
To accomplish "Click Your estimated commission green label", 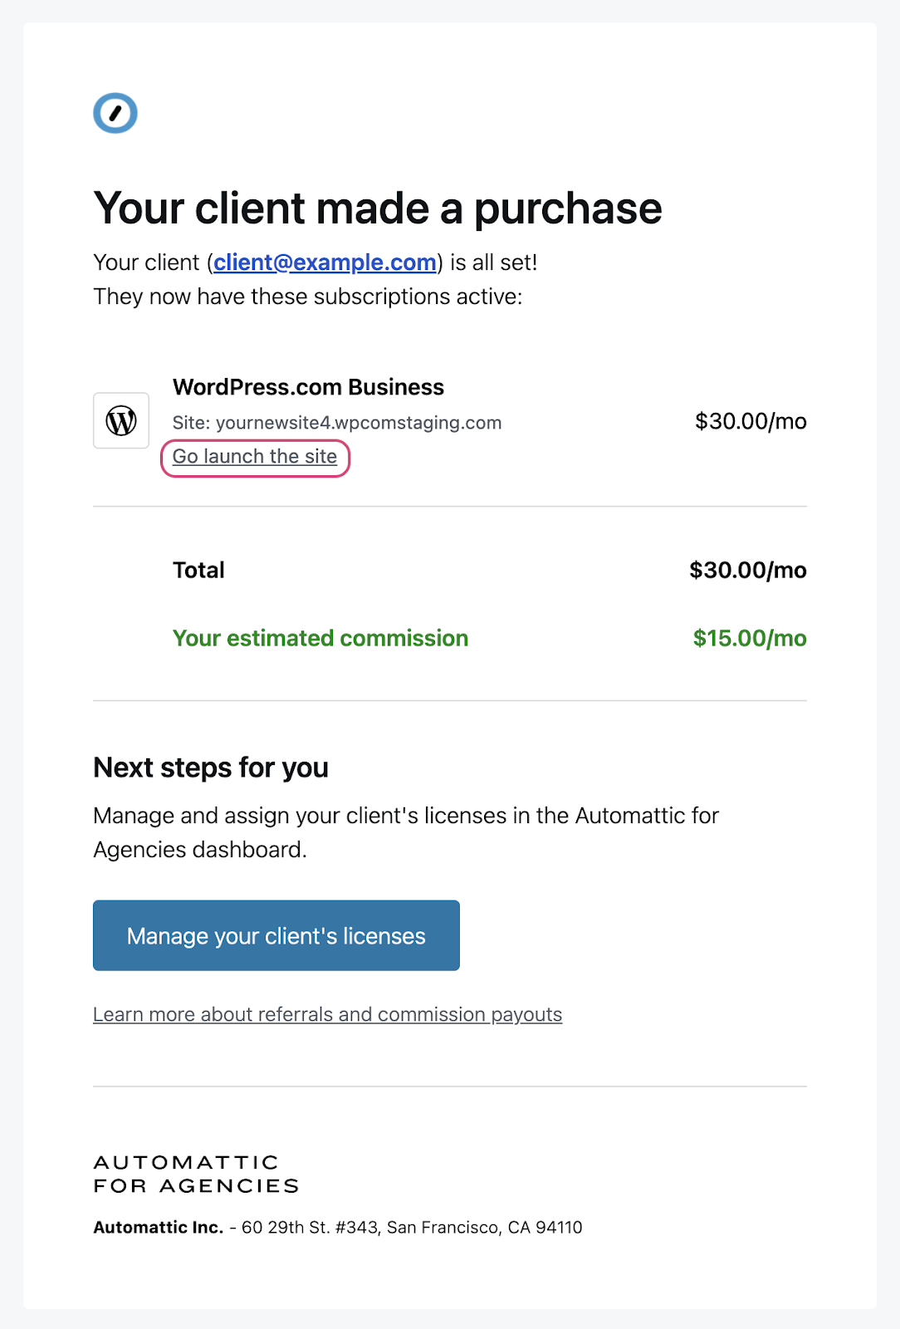I will [x=320, y=639].
